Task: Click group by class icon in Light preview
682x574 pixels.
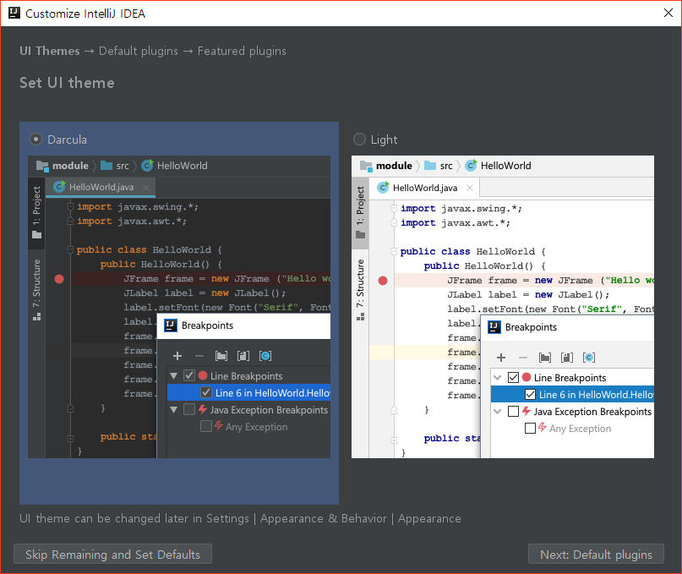Action: click(x=589, y=358)
